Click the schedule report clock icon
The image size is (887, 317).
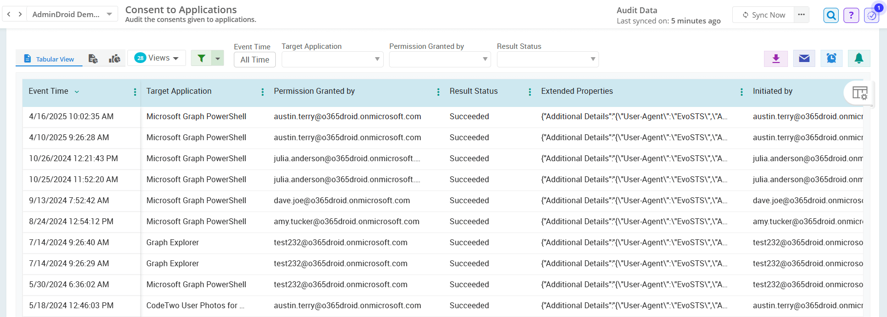pyautogui.click(x=831, y=59)
